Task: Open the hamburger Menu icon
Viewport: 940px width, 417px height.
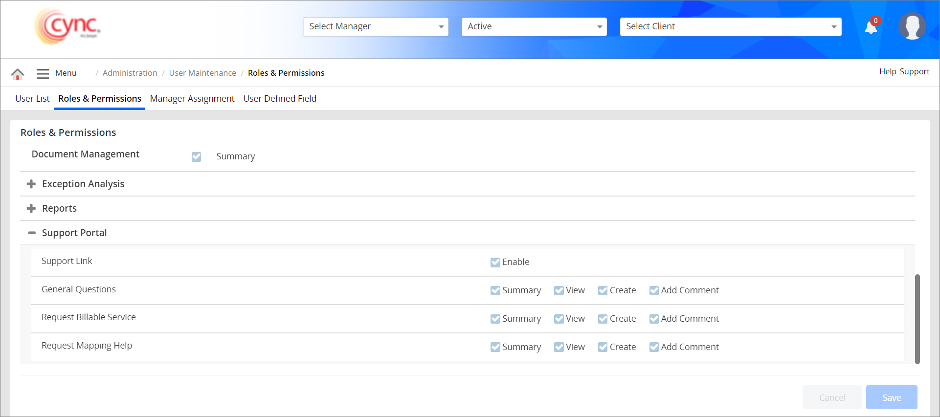Action: pos(43,73)
